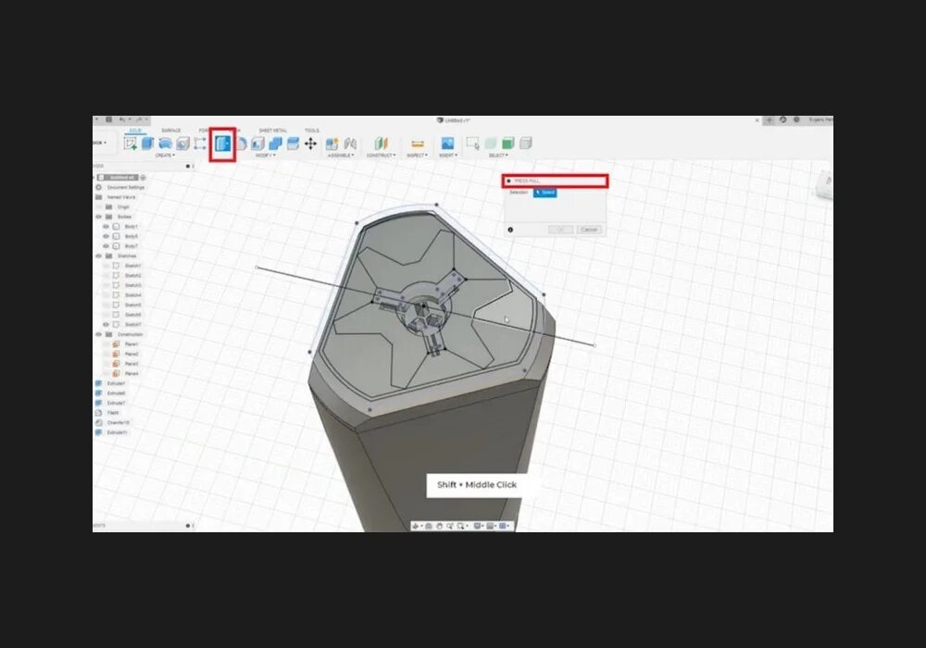Select the Shell tool
Screen dimensions: 926x648
pyautogui.click(x=258, y=143)
